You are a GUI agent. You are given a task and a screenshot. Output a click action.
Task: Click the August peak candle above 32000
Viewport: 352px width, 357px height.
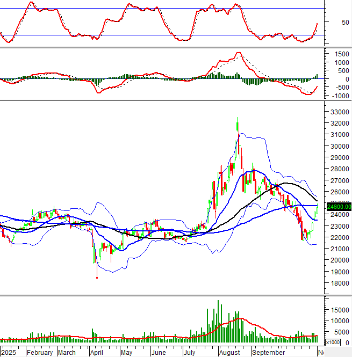[x=238, y=127]
